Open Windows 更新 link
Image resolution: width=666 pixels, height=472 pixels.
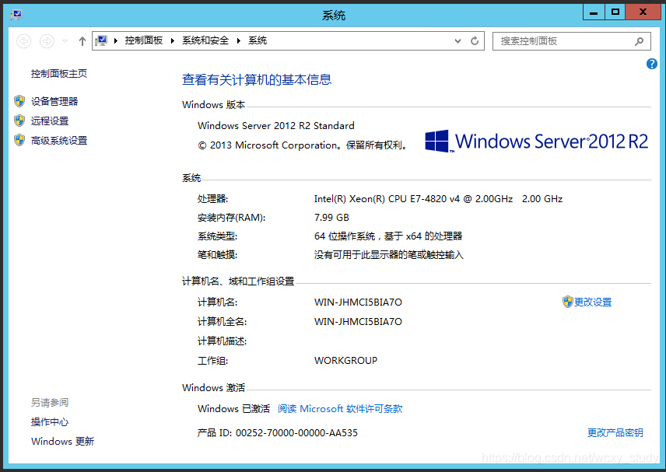click(62, 442)
